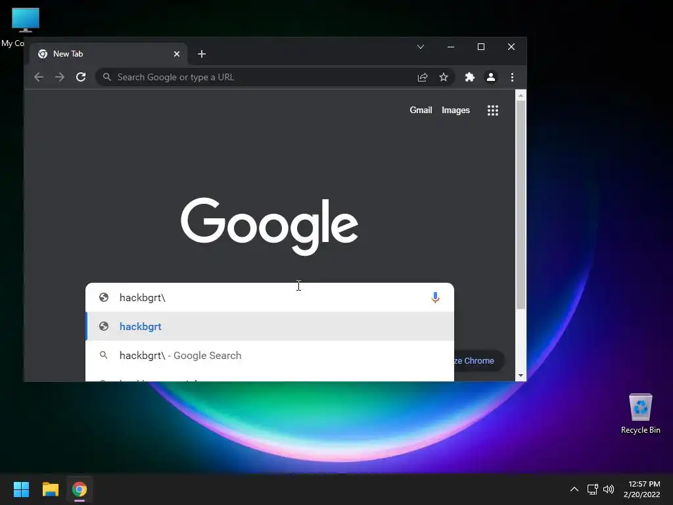The height and width of the screenshot is (505, 673).
Task: Choose hackbgrt\ - Google Search suggestion
Action: 269,356
